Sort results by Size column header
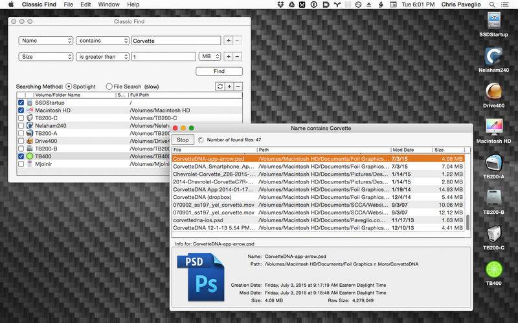The image size is (518, 323). (449, 150)
